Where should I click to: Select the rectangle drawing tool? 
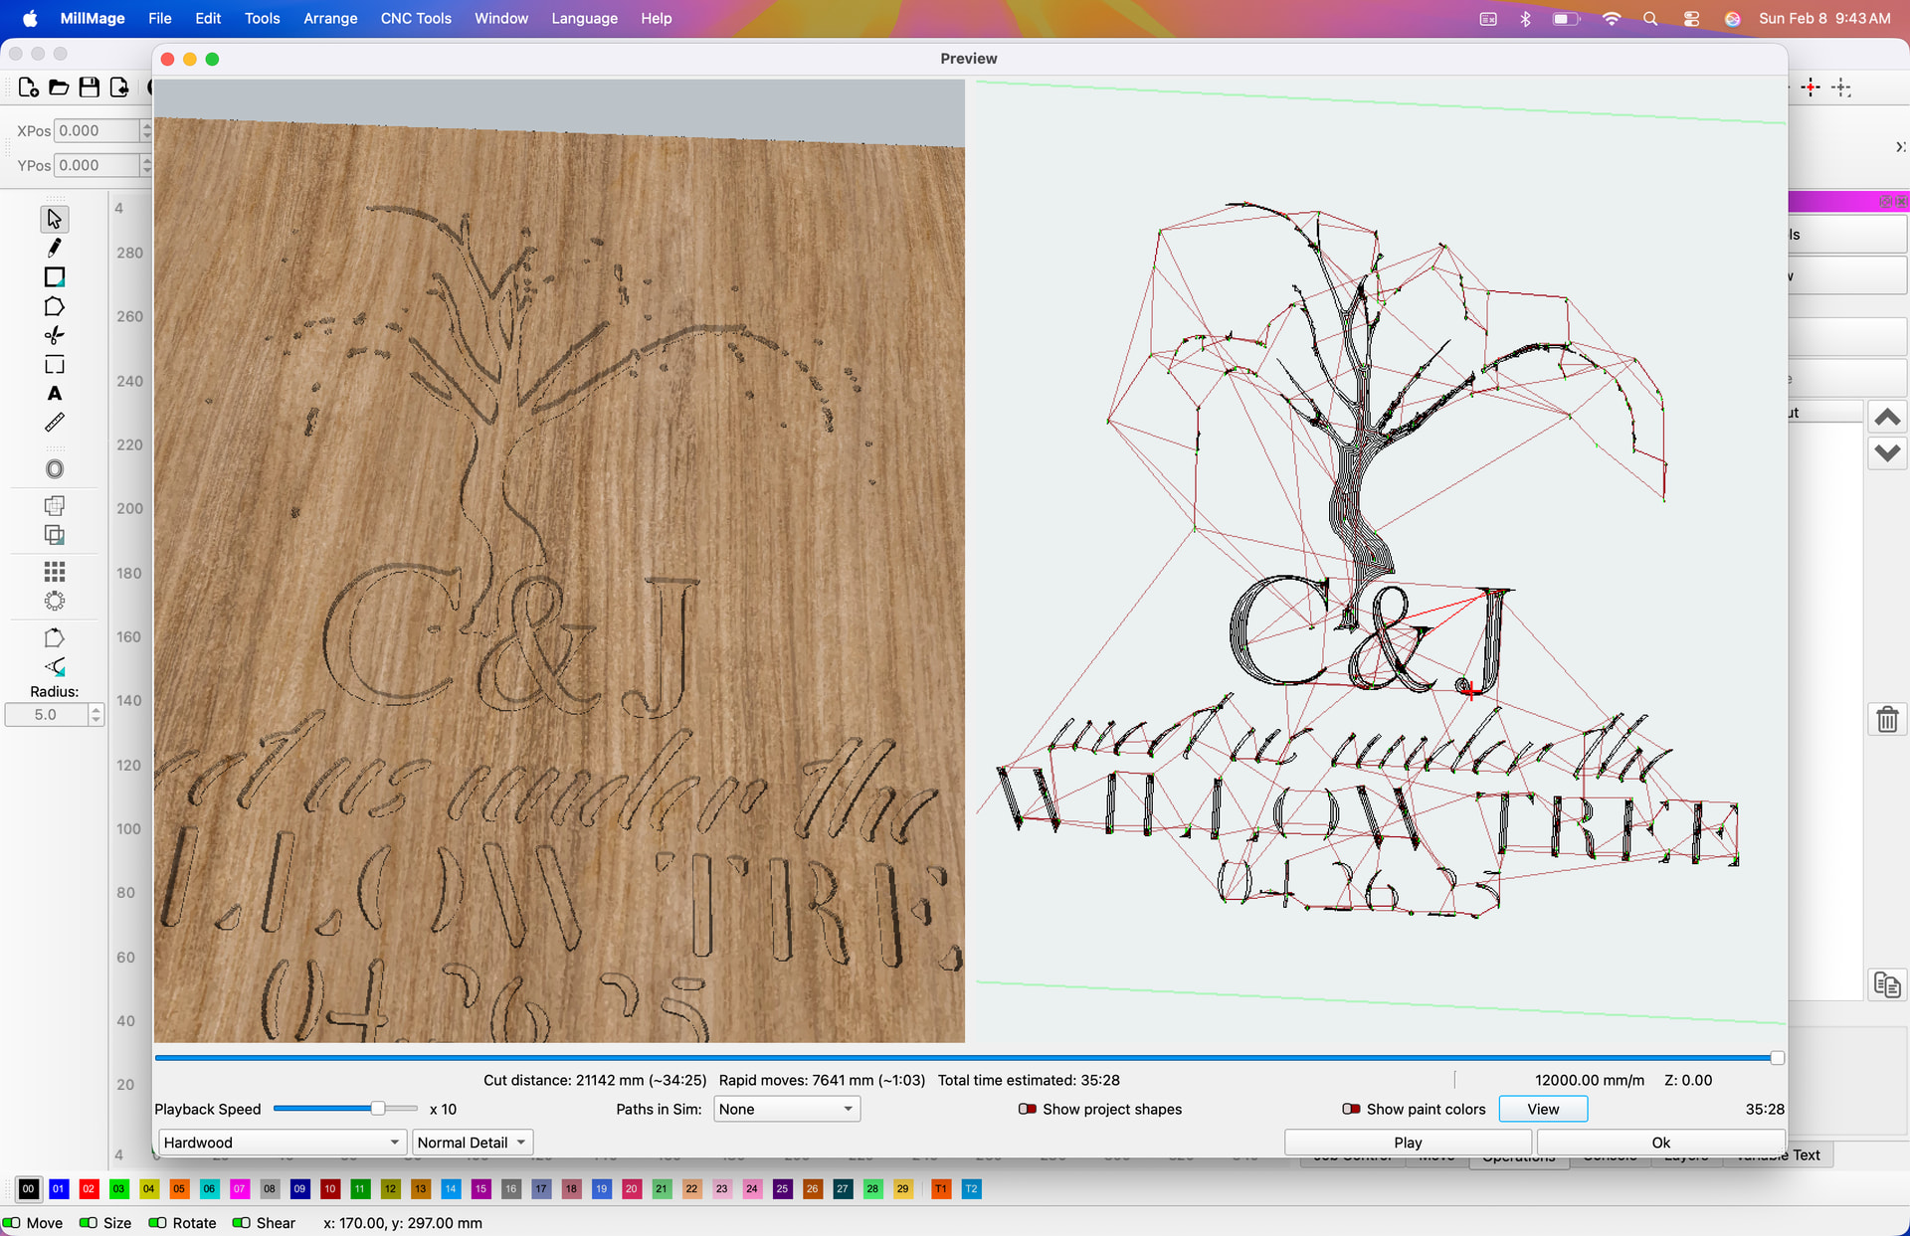point(55,277)
